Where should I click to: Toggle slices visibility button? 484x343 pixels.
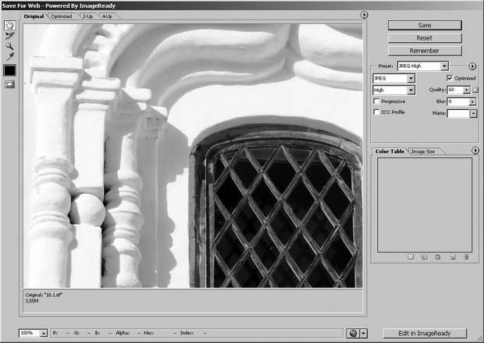pos(10,84)
